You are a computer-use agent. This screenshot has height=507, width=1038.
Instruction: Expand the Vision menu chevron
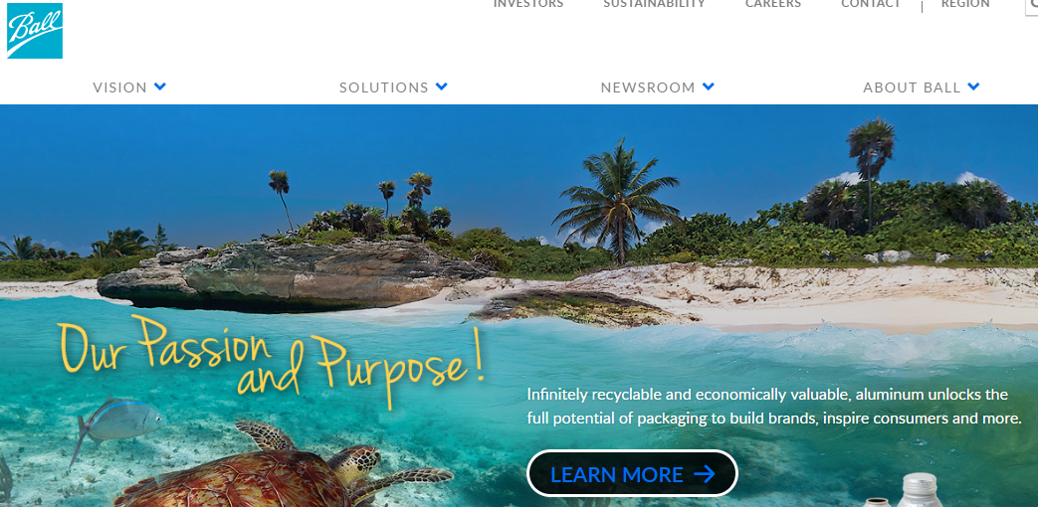point(160,86)
